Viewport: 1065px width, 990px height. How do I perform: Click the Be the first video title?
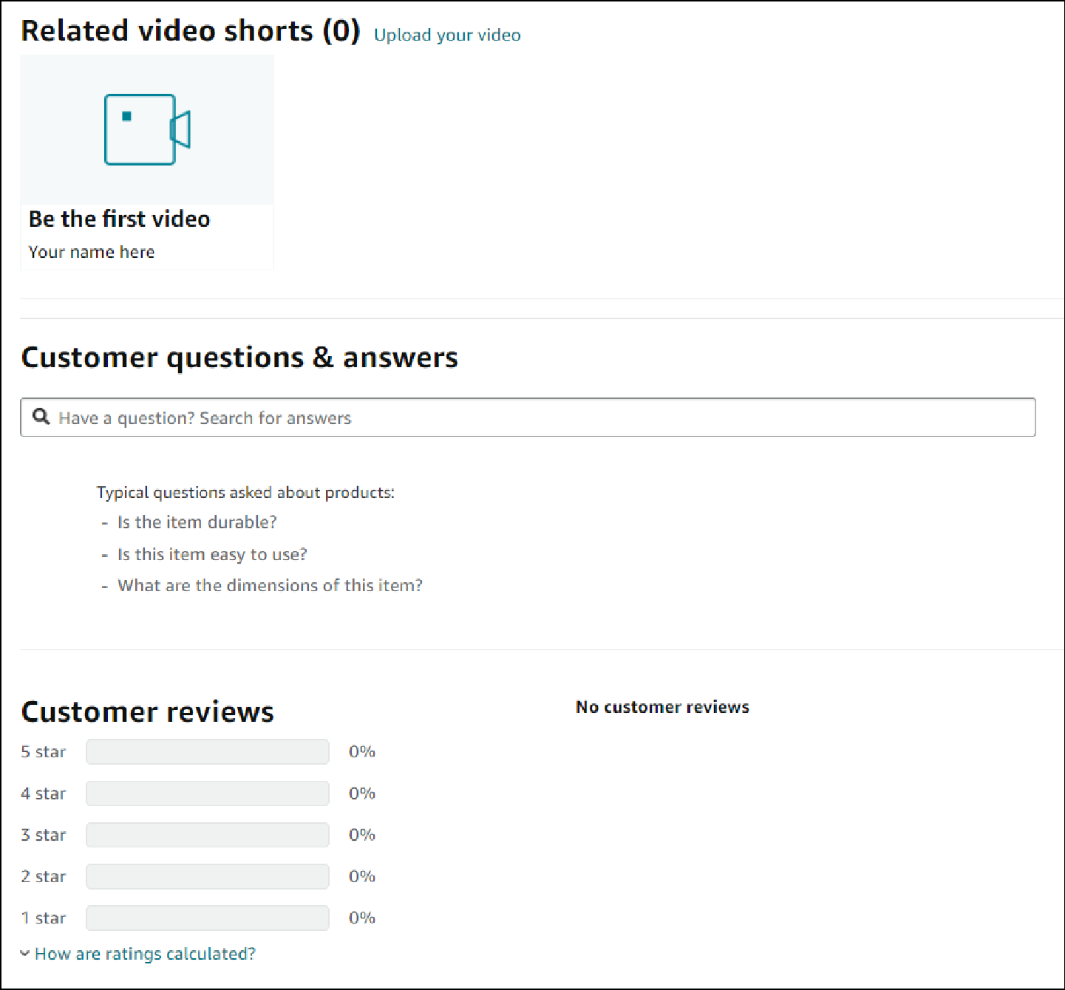point(120,219)
